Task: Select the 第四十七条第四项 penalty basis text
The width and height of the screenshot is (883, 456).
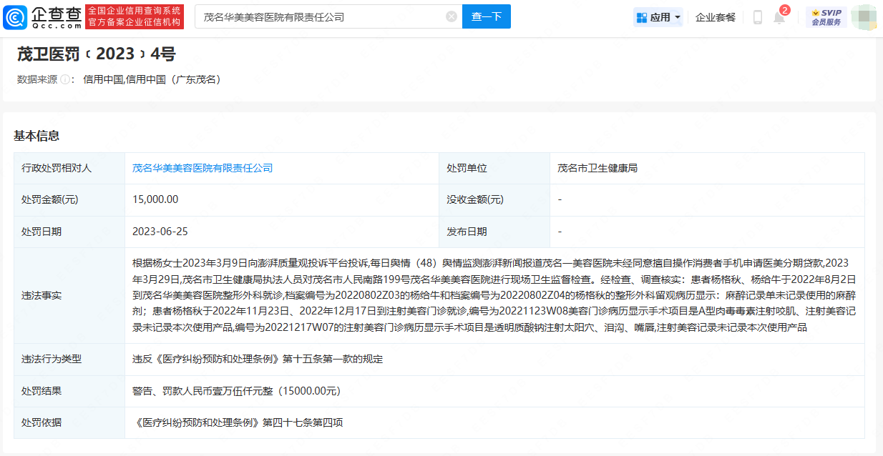Action: 303,422
